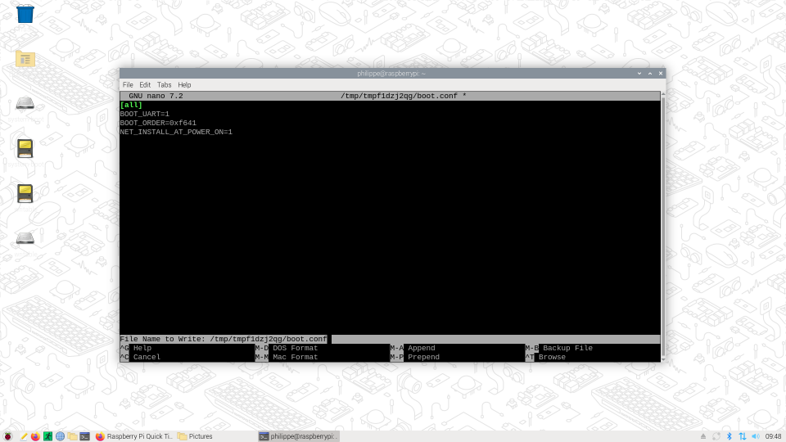Toggle M-D DOS Format in nano
786x442 pixels.
click(287, 349)
